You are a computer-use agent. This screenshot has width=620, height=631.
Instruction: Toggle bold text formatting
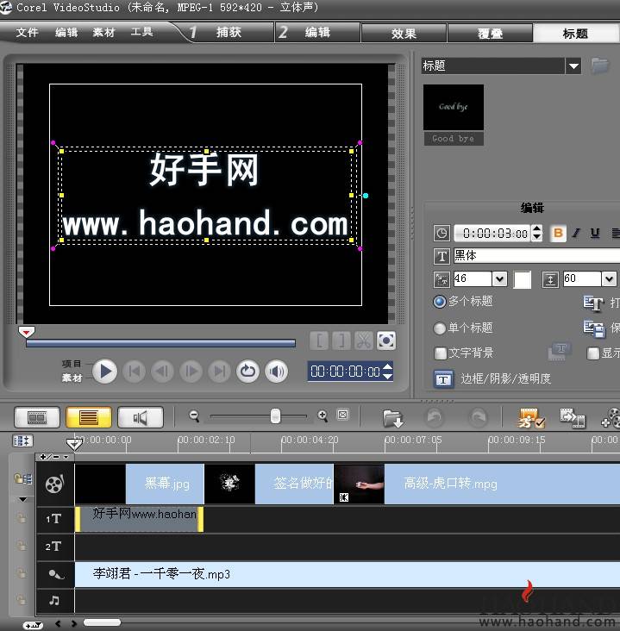[558, 233]
